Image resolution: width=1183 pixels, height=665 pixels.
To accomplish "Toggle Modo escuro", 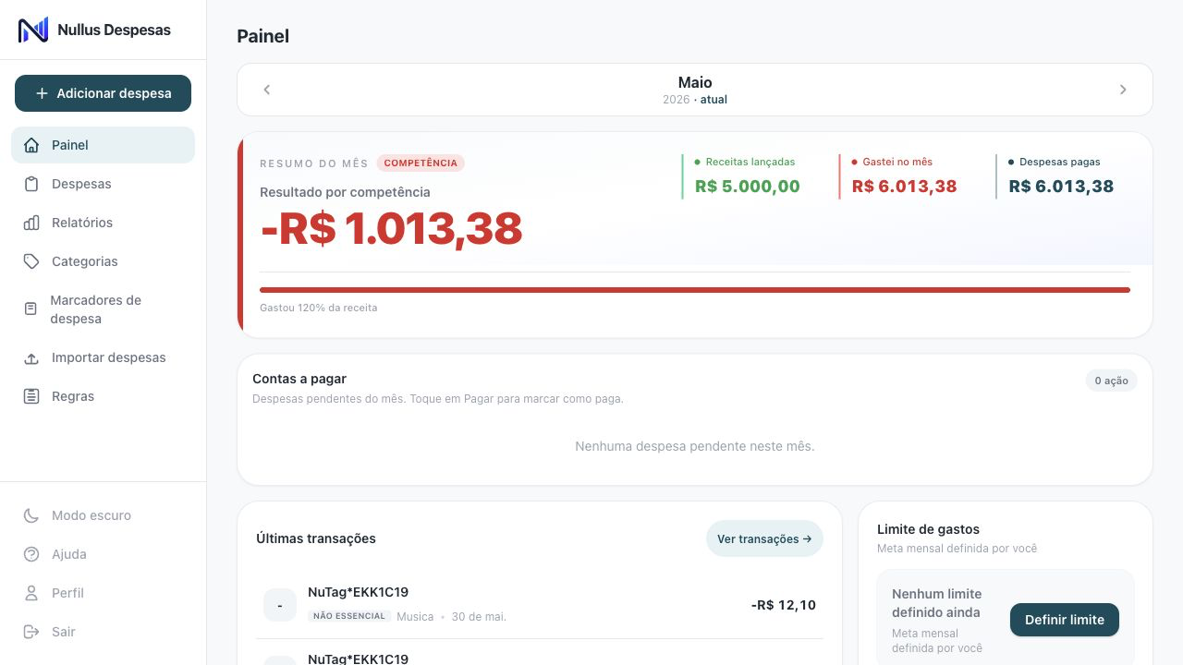I will tap(103, 515).
